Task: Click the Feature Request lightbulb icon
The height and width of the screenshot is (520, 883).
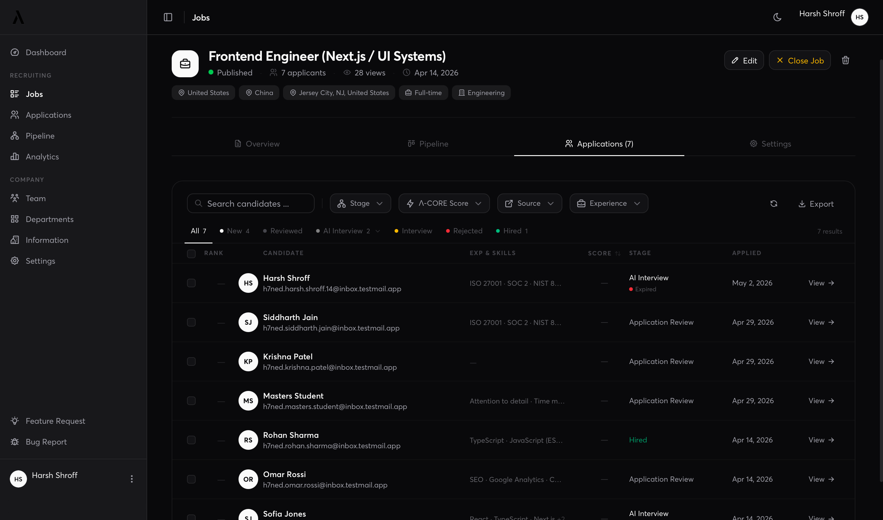Action: (15, 420)
